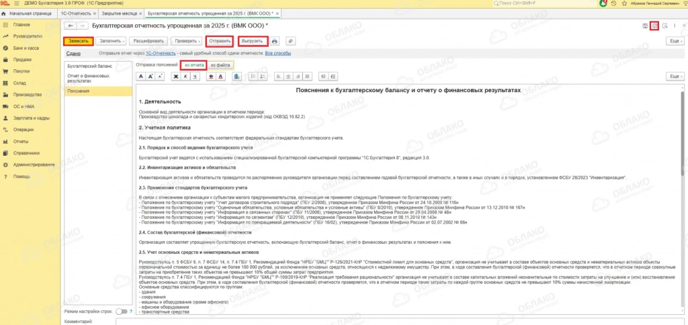The image size is (688, 325).
Task: Select 'из отчета' explanations source
Action: 194,65
